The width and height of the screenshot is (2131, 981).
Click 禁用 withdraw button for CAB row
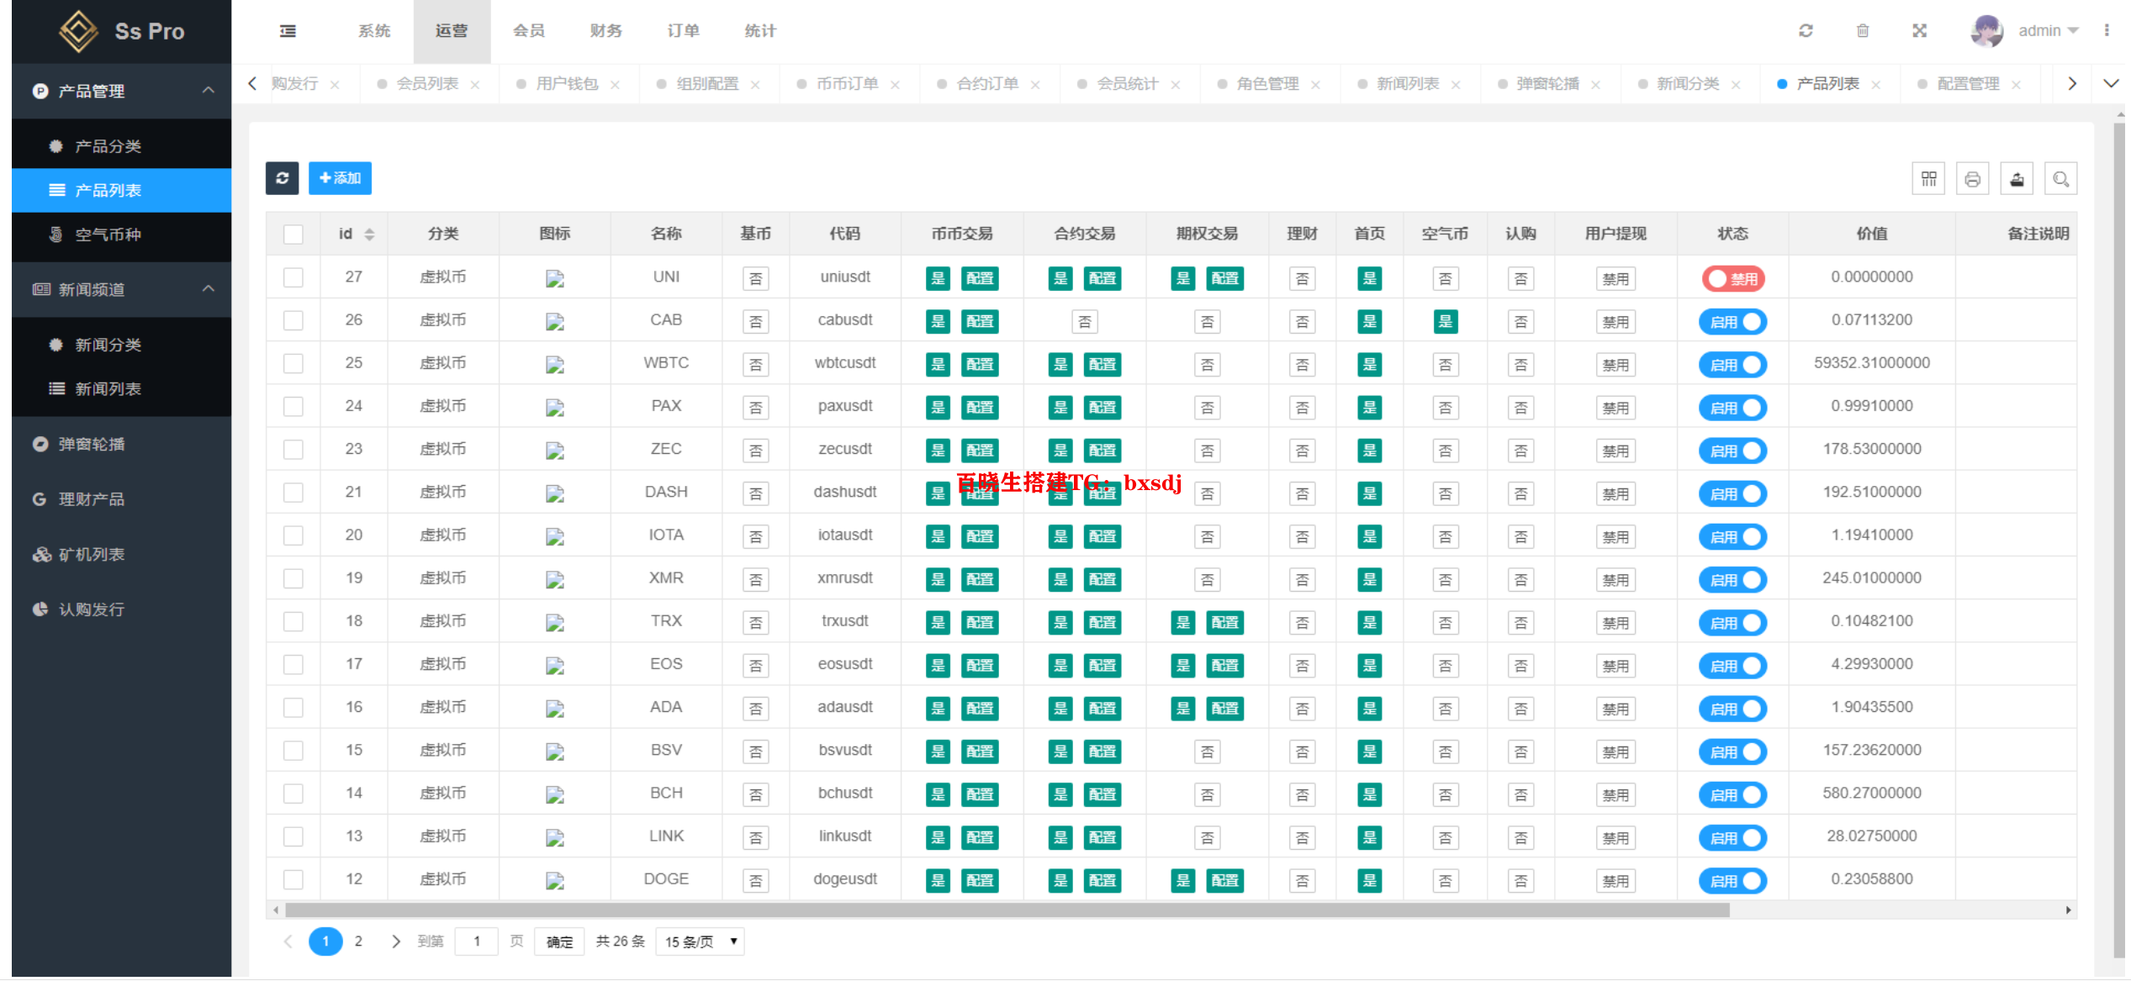1615,322
